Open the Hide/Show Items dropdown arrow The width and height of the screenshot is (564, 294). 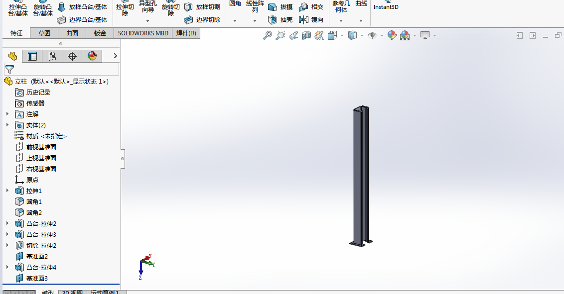[x=382, y=35]
